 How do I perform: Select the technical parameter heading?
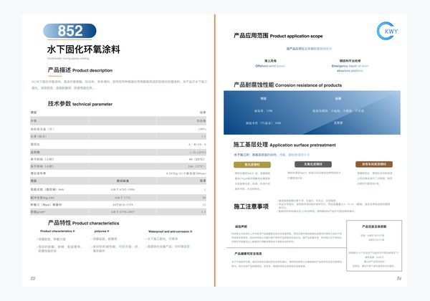[x=80, y=104]
